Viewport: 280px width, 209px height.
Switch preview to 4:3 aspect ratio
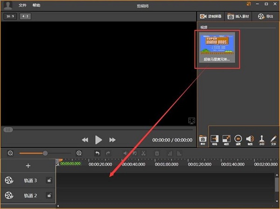coord(25,16)
